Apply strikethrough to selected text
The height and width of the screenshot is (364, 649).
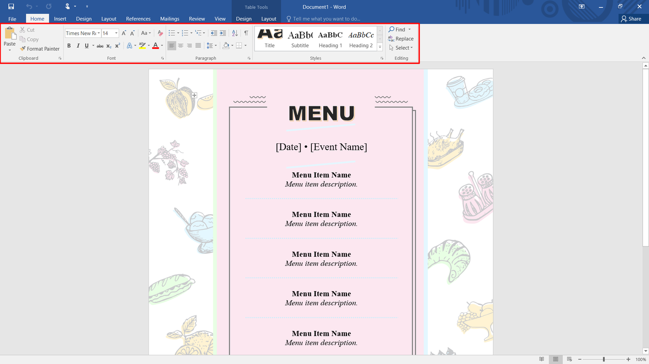click(x=100, y=45)
